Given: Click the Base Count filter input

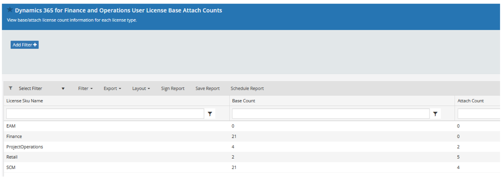Looking at the screenshot, I should [331, 114].
